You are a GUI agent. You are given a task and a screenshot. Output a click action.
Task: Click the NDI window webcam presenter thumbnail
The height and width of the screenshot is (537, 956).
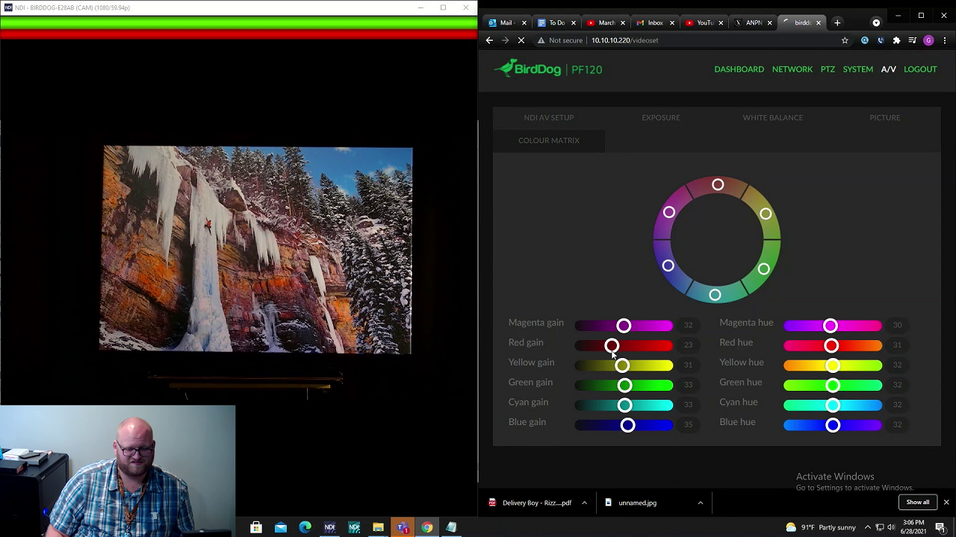pos(117,471)
